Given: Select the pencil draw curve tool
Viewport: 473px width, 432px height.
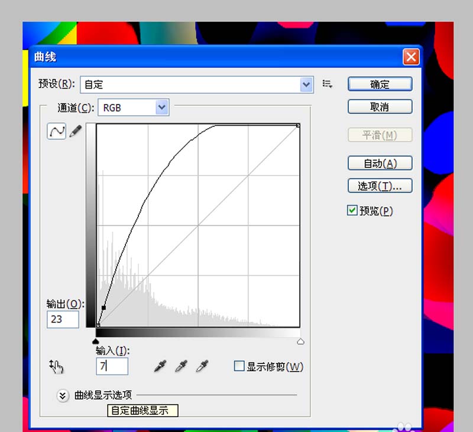Looking at the screenshot, I should (76, 131).
